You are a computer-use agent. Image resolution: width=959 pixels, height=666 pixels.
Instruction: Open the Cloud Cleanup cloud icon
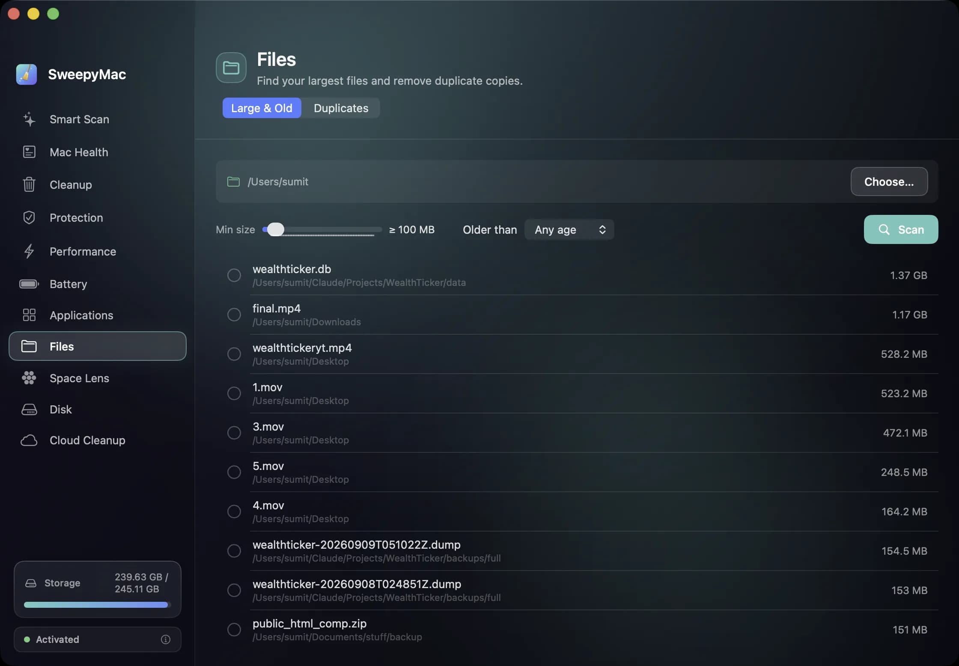coord(29,440)
